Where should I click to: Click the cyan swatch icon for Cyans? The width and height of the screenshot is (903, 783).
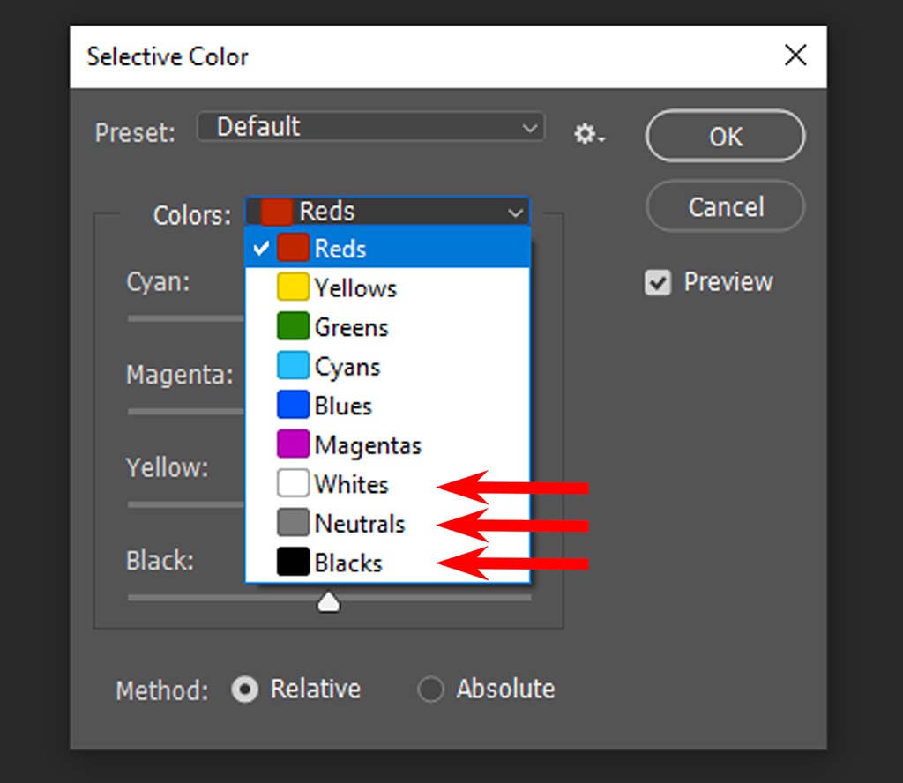pos(293,366)
